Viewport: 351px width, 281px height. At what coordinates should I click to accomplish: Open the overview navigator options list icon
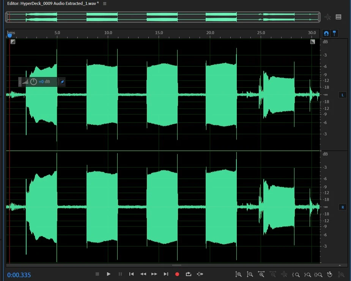(x=338, y=17)
